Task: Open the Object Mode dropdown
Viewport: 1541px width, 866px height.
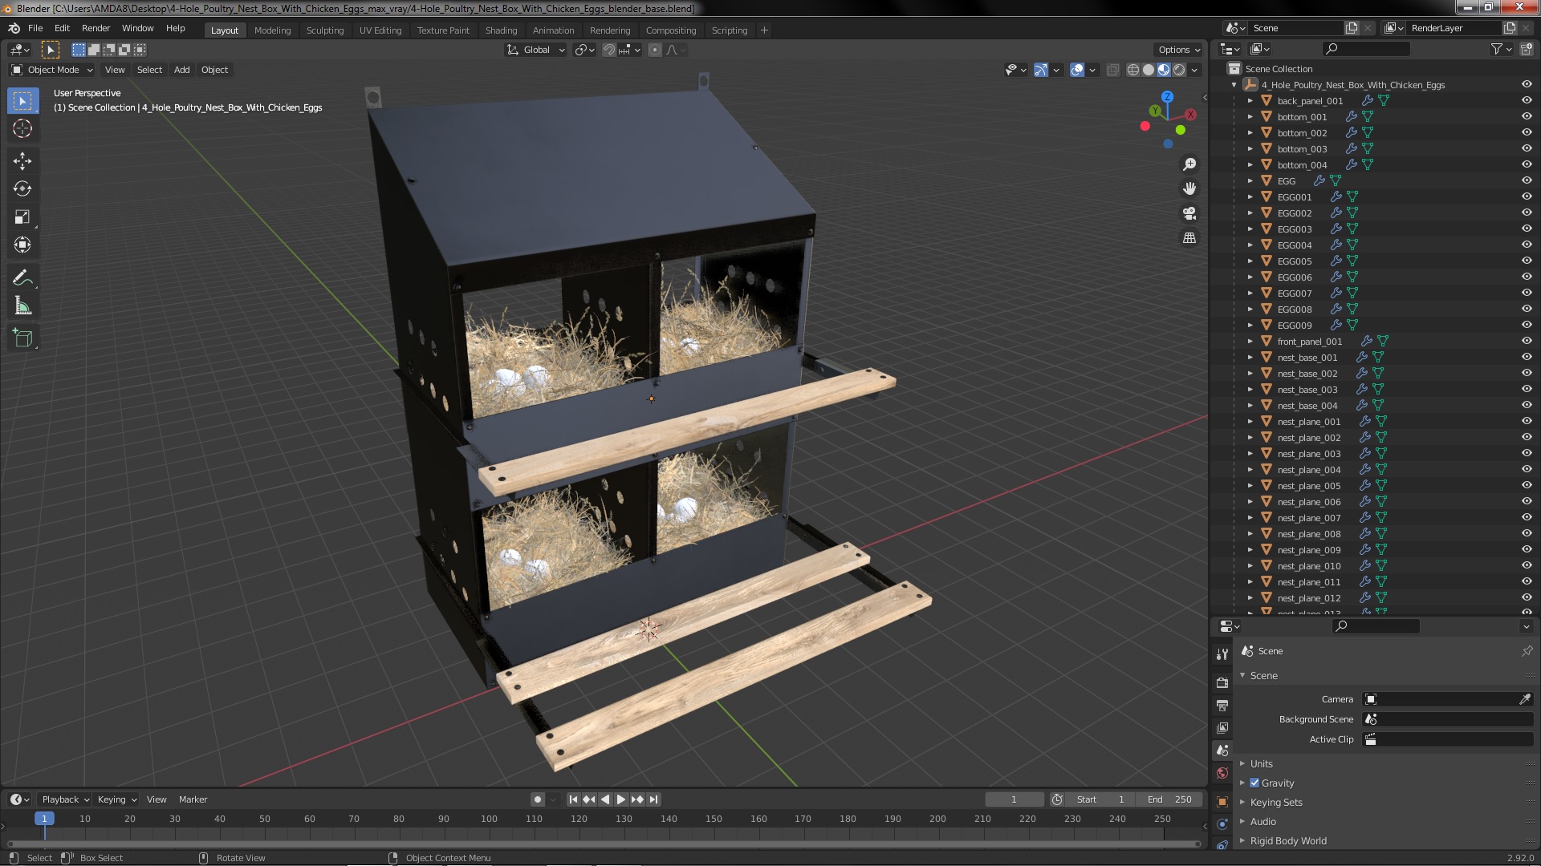Action: point(53,70)
